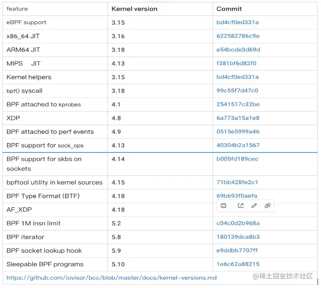Click the 'Commit' header cell
The width and height of the screenshot is (321, 288).
pyautogui.click(x=265, y=9)
